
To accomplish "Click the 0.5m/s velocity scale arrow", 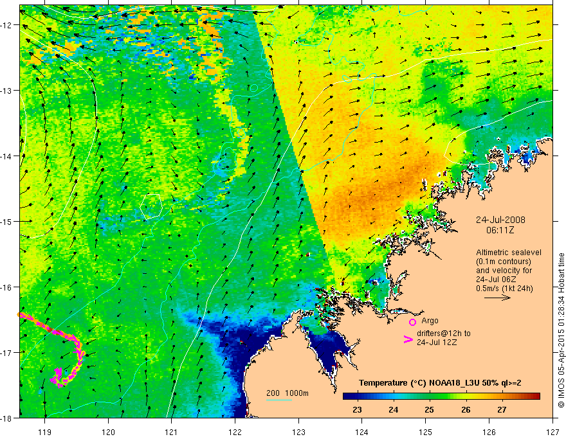I will pyautogui.click(x=497, y=298).
